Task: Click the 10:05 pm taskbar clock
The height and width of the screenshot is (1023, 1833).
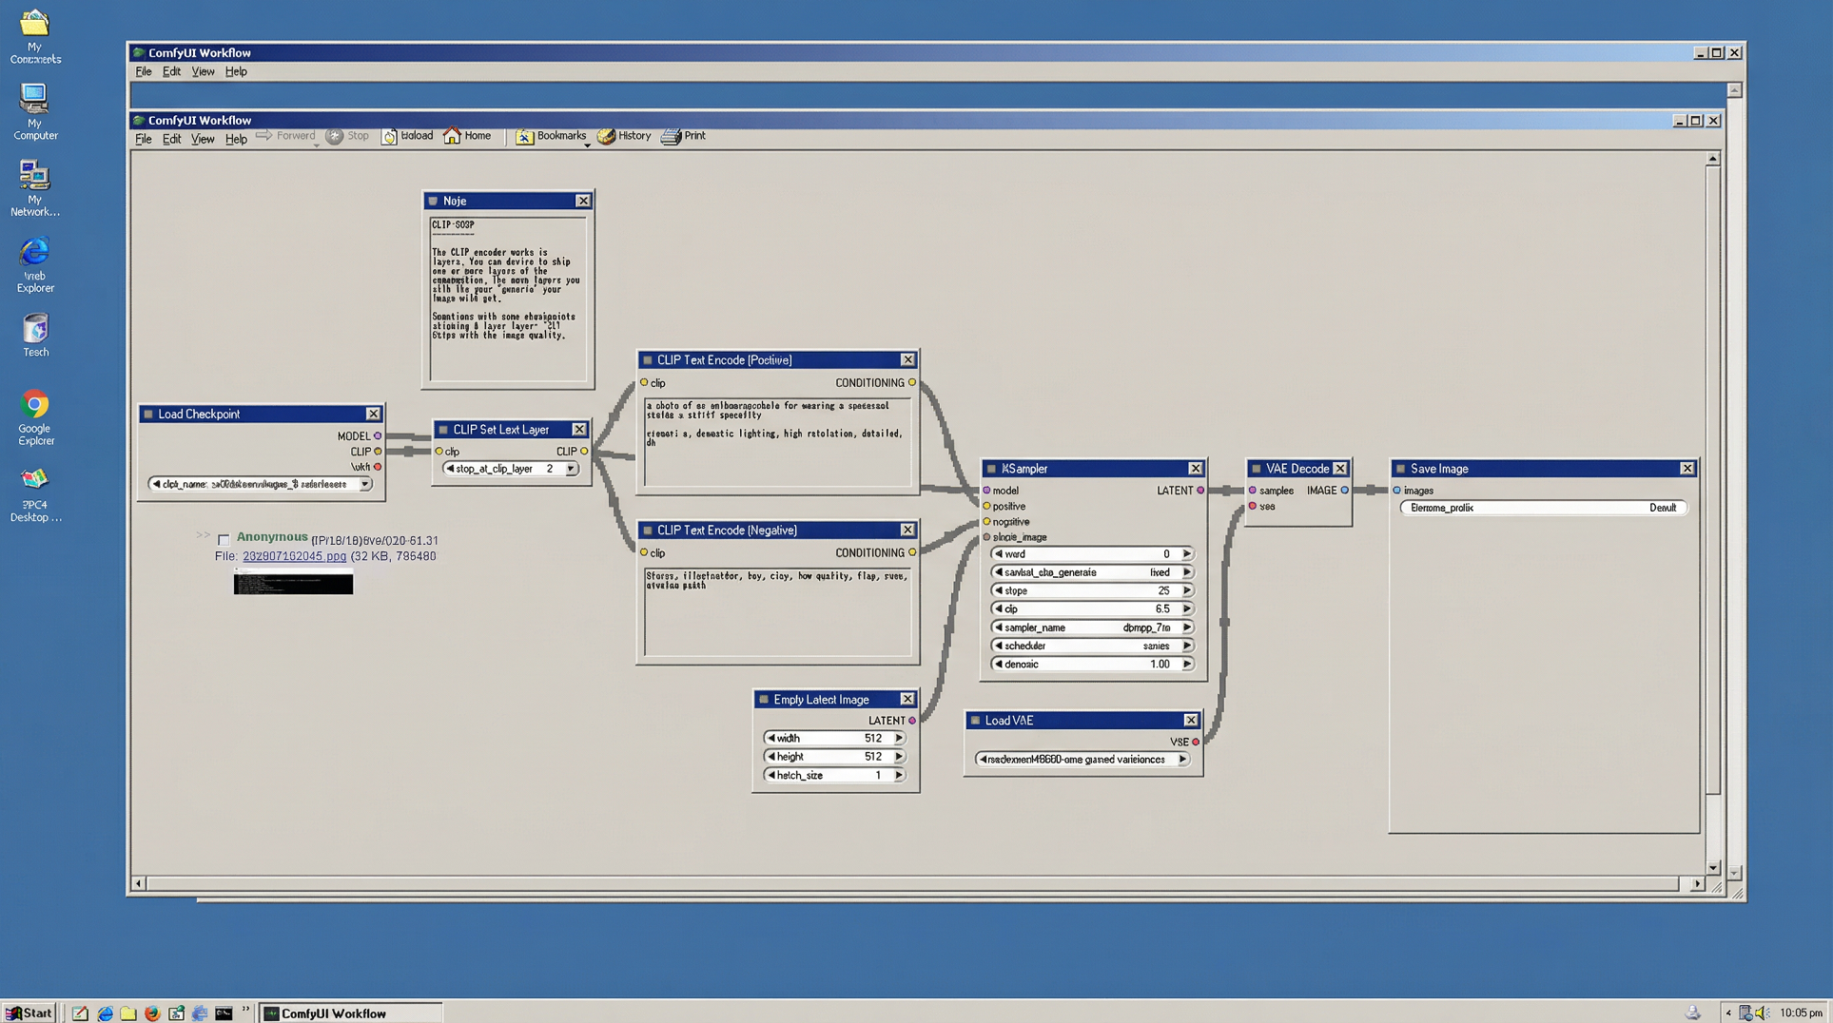Action: (1801, 1013)
